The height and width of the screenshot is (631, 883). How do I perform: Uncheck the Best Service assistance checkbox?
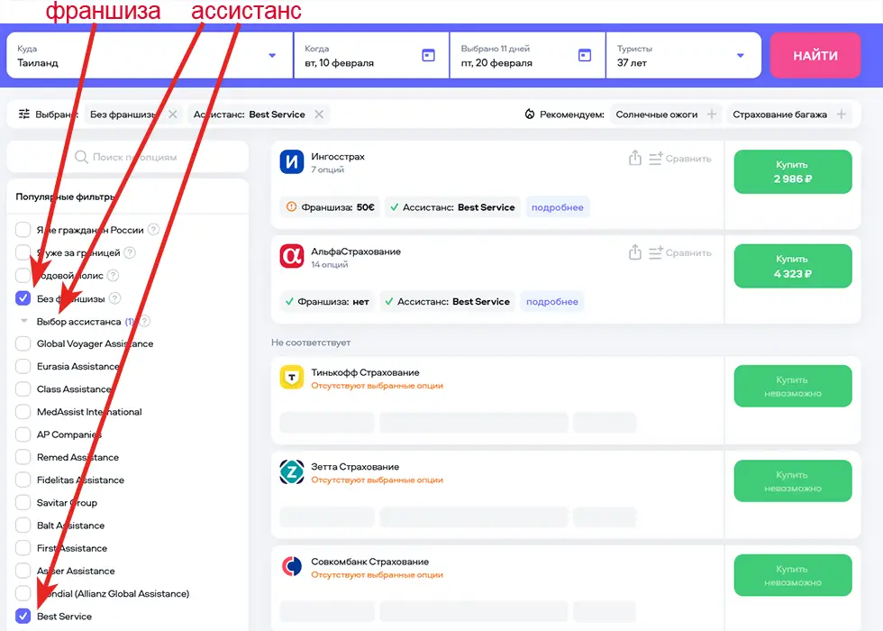coord(23,617)
